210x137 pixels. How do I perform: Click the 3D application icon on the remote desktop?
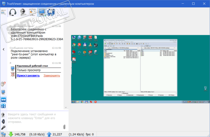[x=90, y=53]
